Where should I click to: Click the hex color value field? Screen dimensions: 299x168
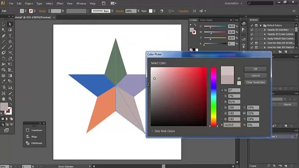tap(232, 125)
